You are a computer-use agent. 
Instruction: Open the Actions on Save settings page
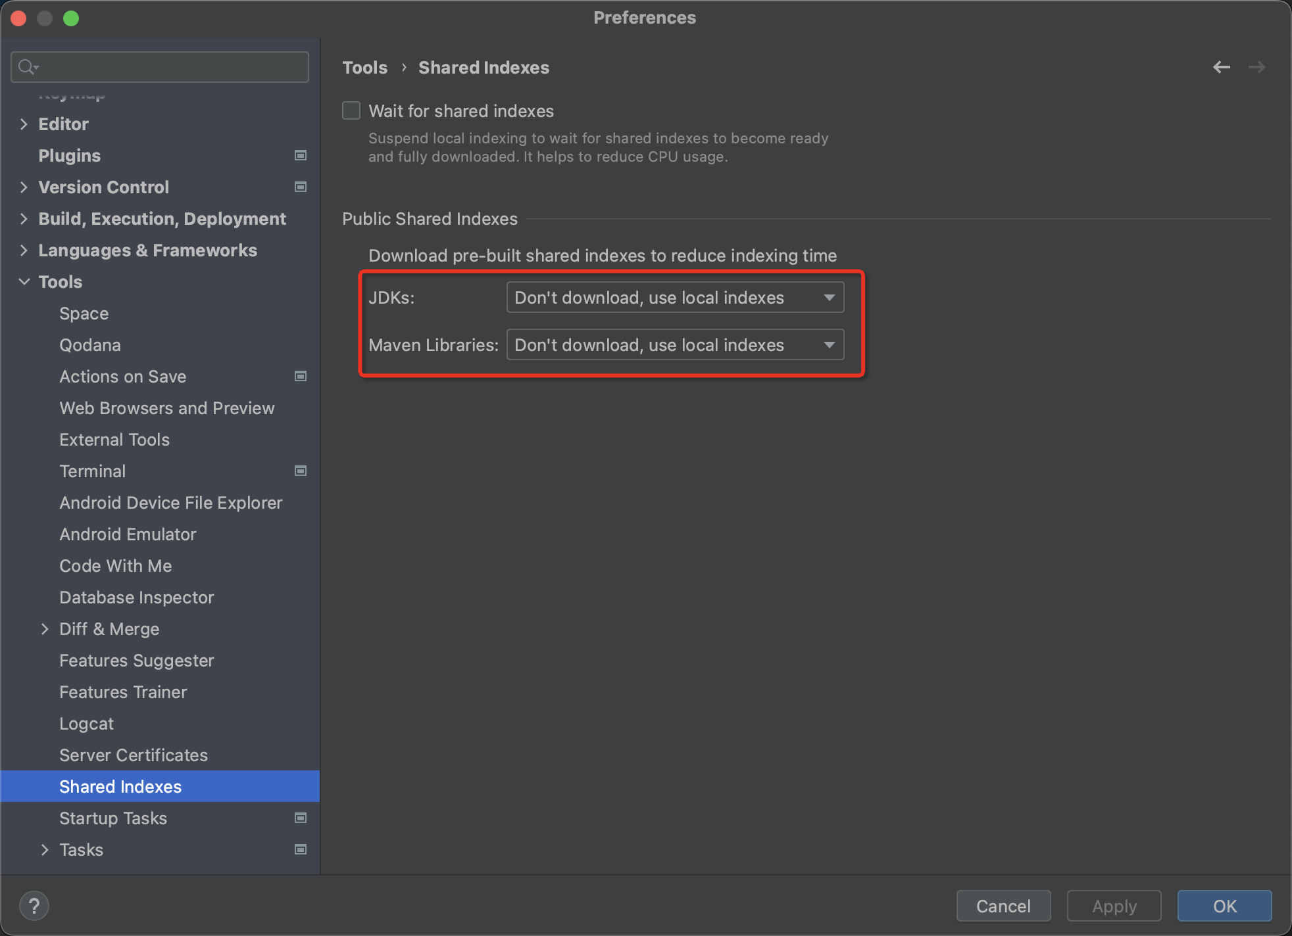[123, 377]
